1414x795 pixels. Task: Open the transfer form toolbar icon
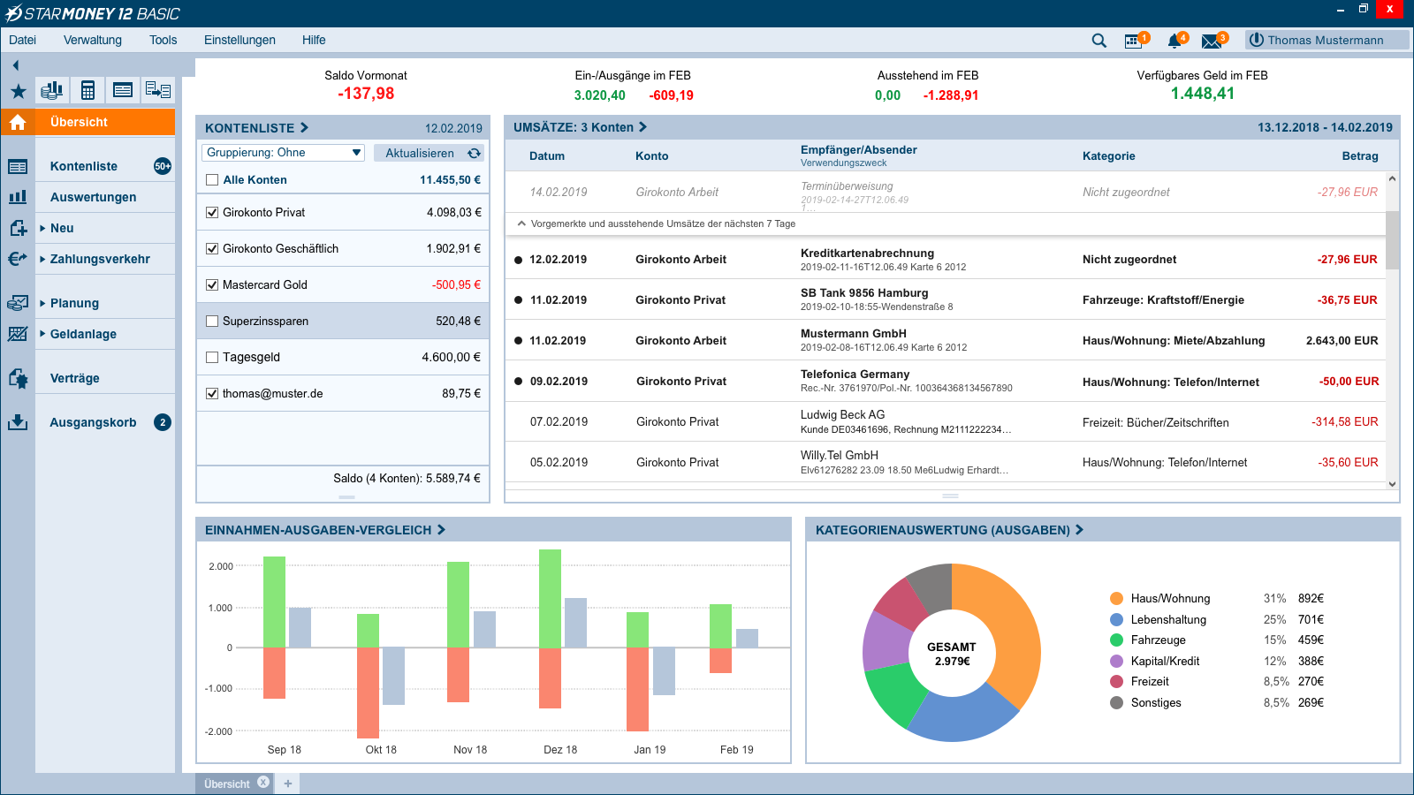[158, 90]
